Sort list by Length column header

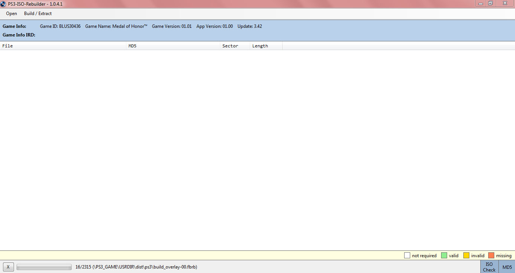(x=265, y=46)
